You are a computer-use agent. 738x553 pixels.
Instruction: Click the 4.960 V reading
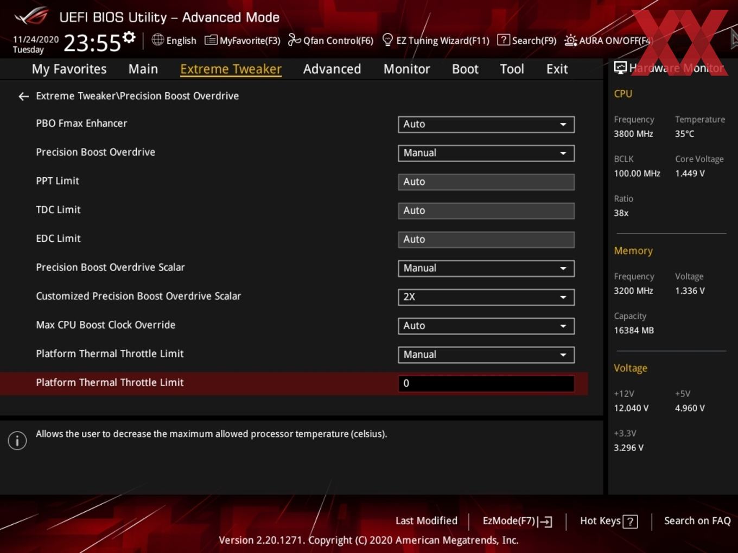pos(690,408)
